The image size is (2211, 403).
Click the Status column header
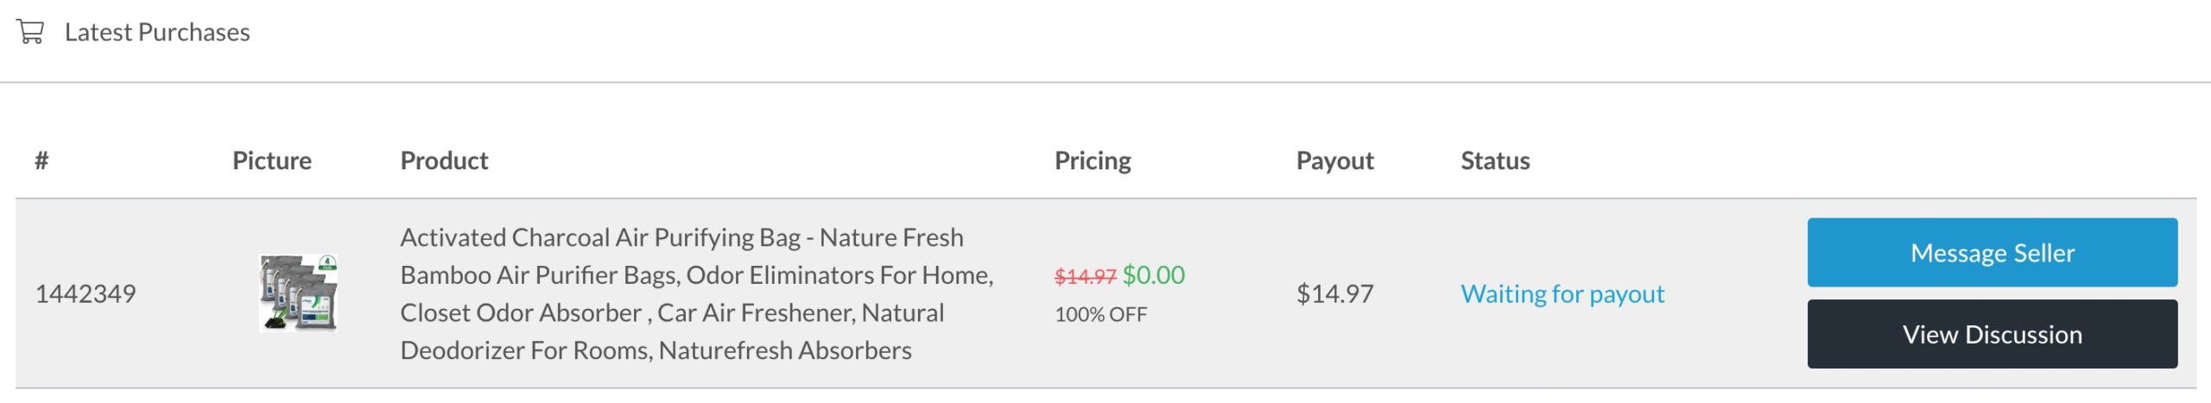pyautogui.click(x=1495, y=161)
